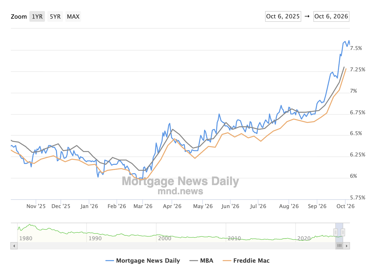The height and width of the screenshot is (274, 373).
Task: Click the 6.25% y-axis label
Action: click(x=358, y=155)
